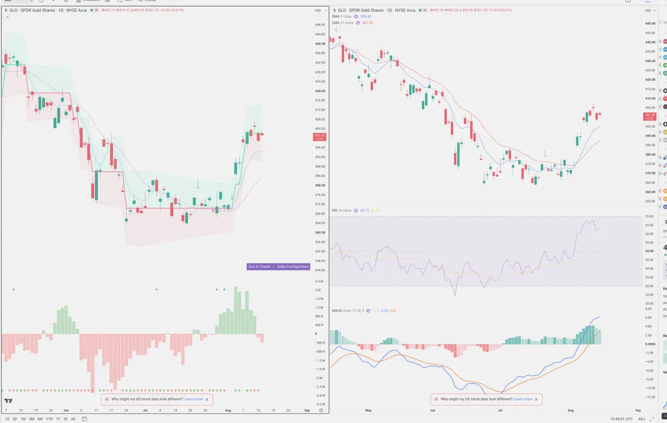Image resolution: width=667 pixels, height=423 pixels.
Task: Click the right chart market status dot
Action: (420, 10)
